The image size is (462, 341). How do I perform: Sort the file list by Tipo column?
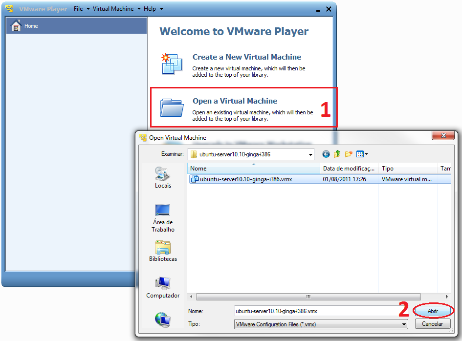(x=408, y=169)
